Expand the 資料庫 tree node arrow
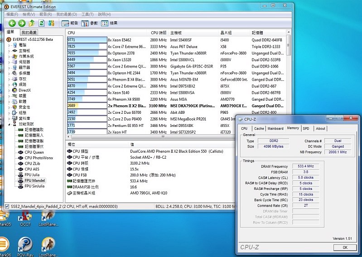Viewport: 362px width, 257px height. [x=9, y=119]
